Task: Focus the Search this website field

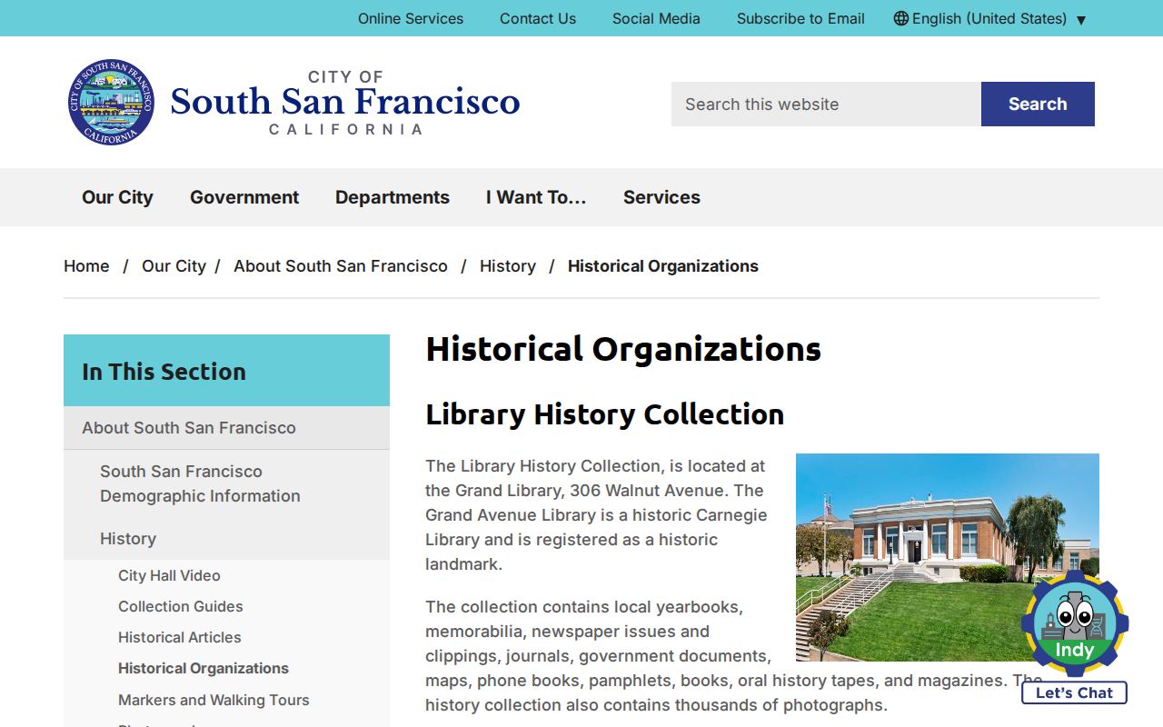Action: coord(826,104)
